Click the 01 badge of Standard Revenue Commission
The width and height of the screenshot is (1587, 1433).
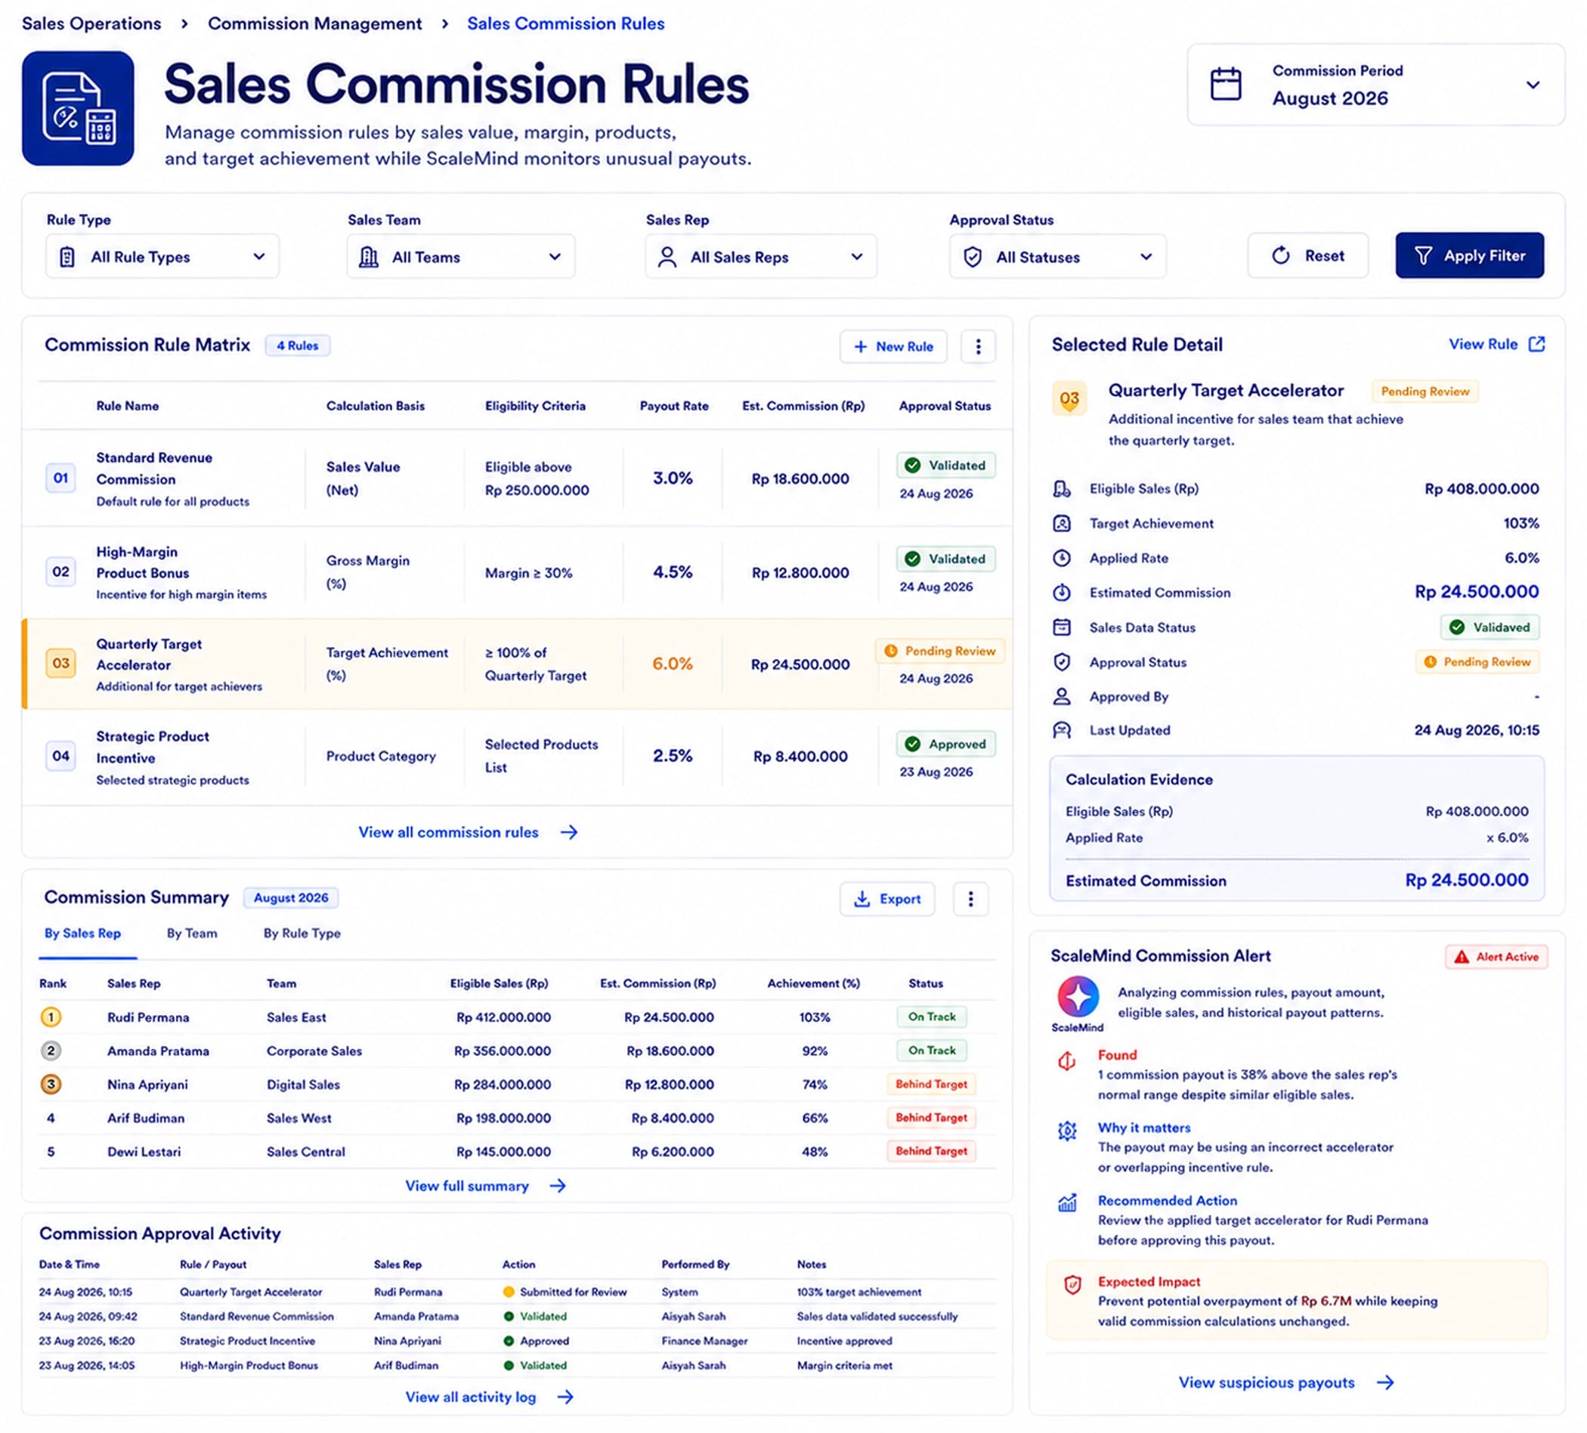pos(60,478)
